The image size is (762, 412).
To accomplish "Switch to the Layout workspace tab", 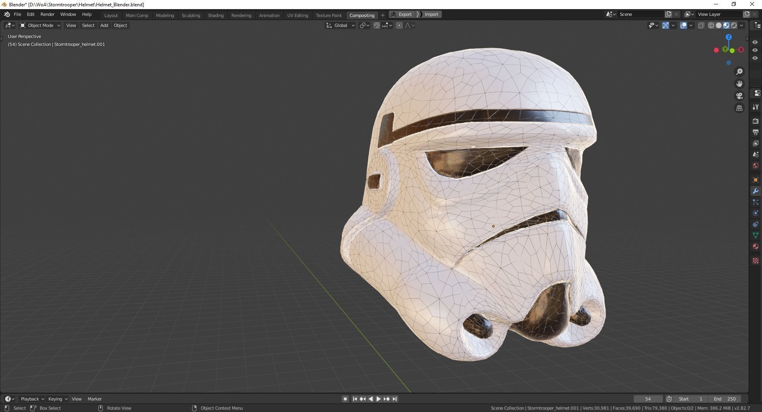I will (111, 15).
